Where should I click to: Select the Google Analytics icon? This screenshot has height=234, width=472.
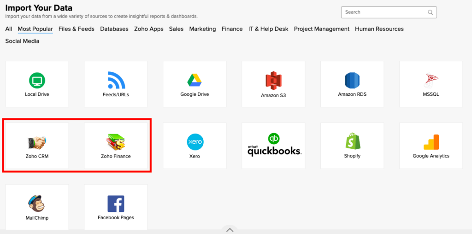click(x=431, y=142)
